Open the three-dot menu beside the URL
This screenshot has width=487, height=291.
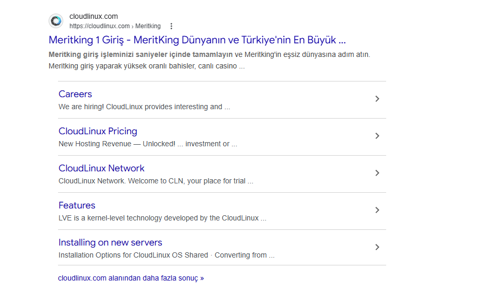click(x=171, y=26)
